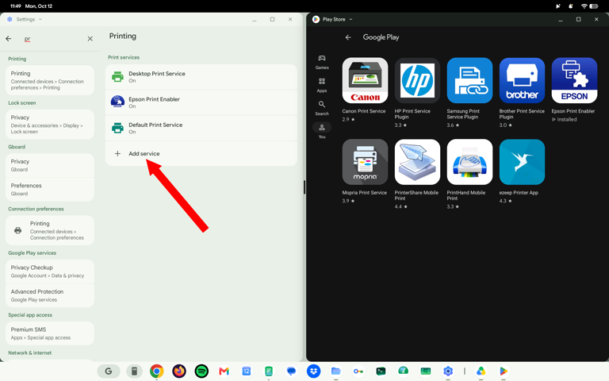Viewport: 609px width, 381px height.
Task: Click 'Mopria Print Service' label
Action: [364, 192]
